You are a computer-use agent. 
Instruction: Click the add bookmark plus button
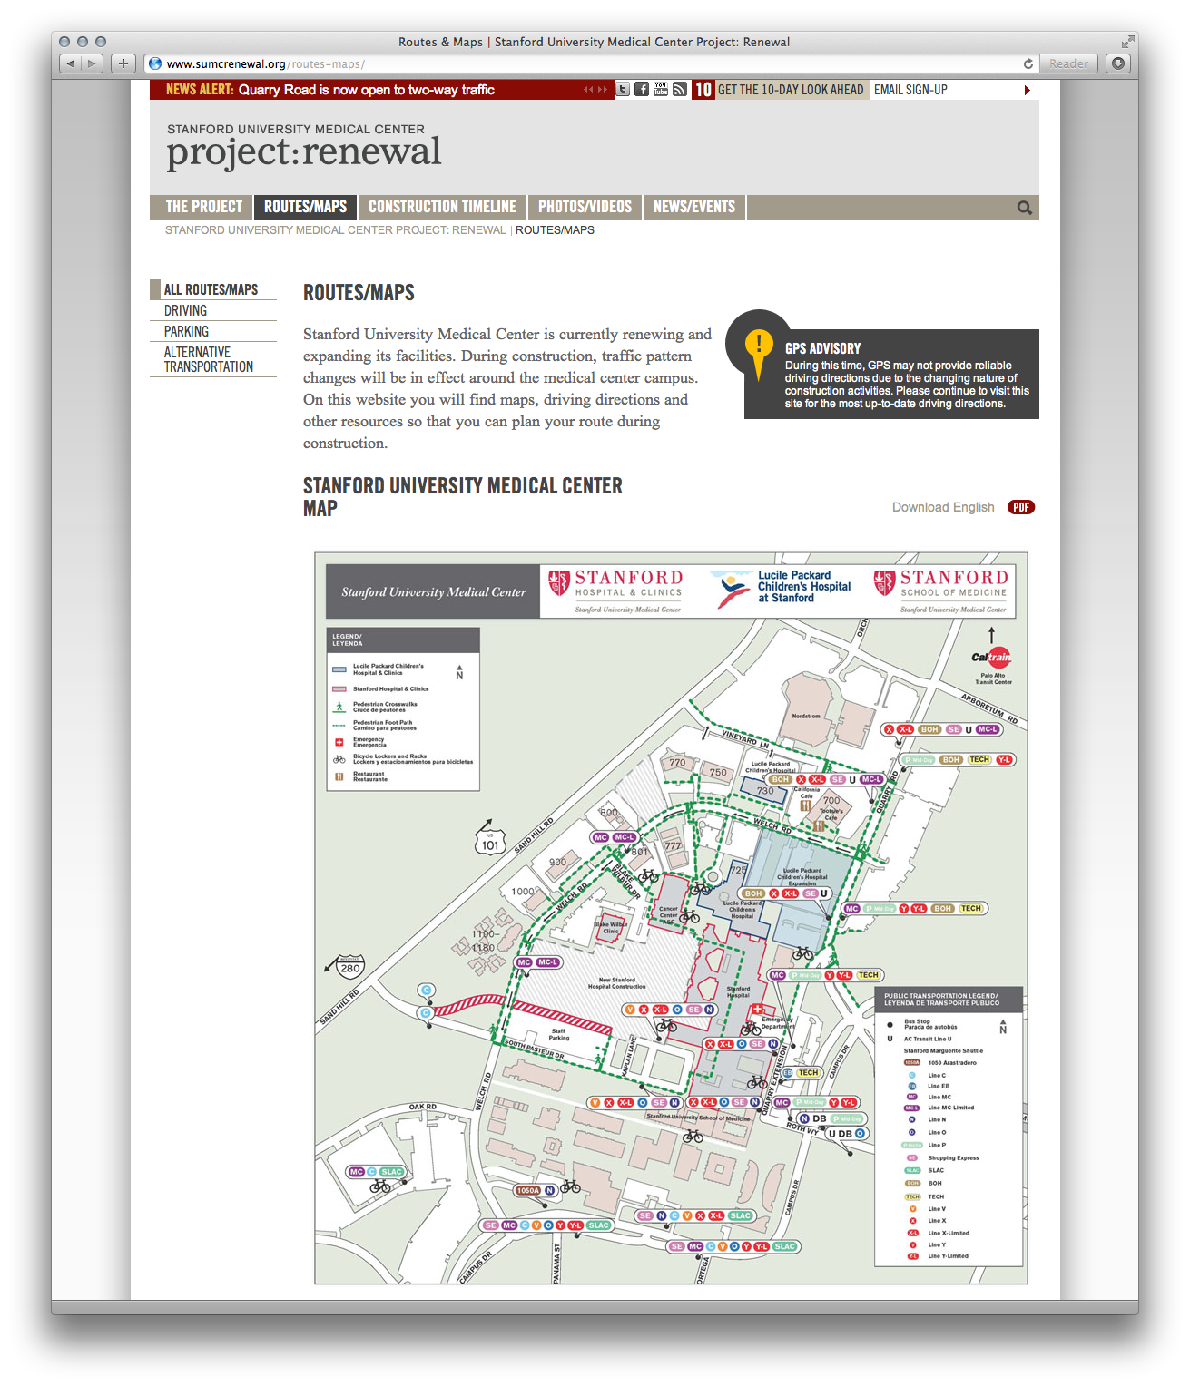[x=123, y=63]
